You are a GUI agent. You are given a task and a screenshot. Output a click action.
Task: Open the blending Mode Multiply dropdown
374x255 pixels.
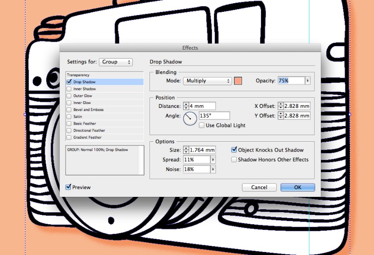tap(207, 81)
